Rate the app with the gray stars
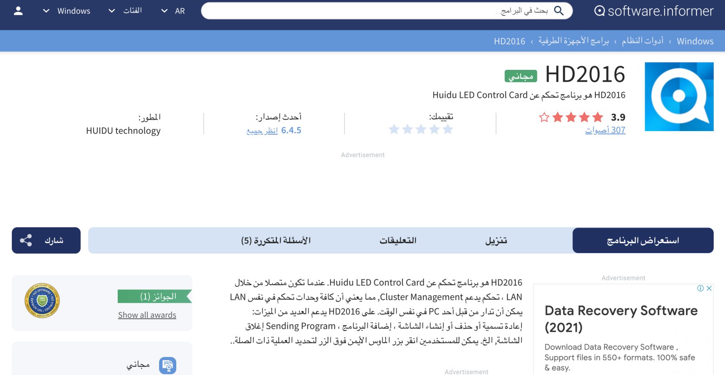 (x=421, y=130)
